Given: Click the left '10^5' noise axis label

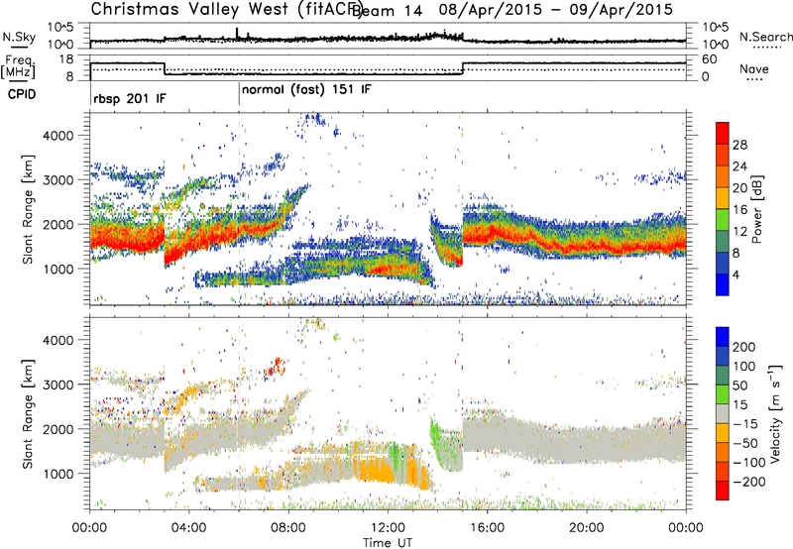Looking at the screenshot, I should [x=60, y=27].
